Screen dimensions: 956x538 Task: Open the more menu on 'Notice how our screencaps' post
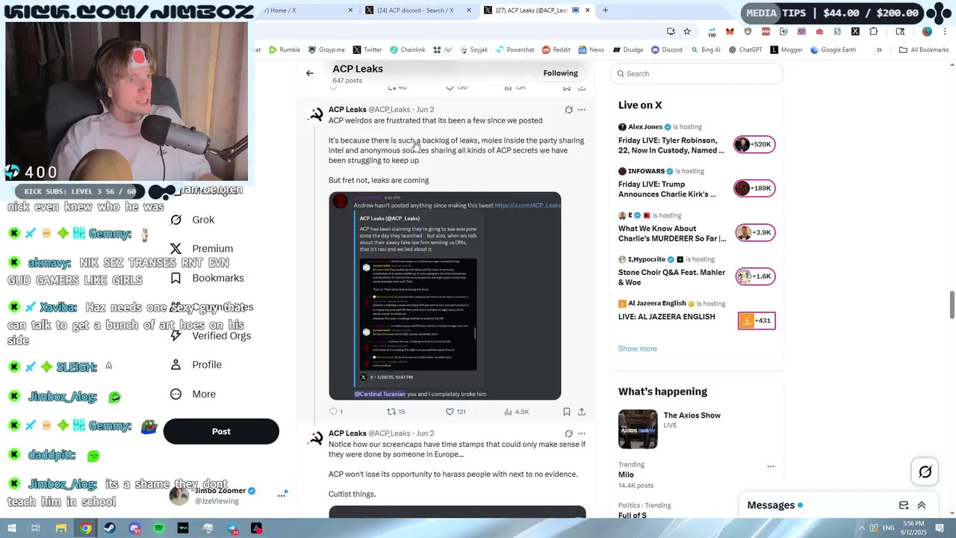(582, 433)
